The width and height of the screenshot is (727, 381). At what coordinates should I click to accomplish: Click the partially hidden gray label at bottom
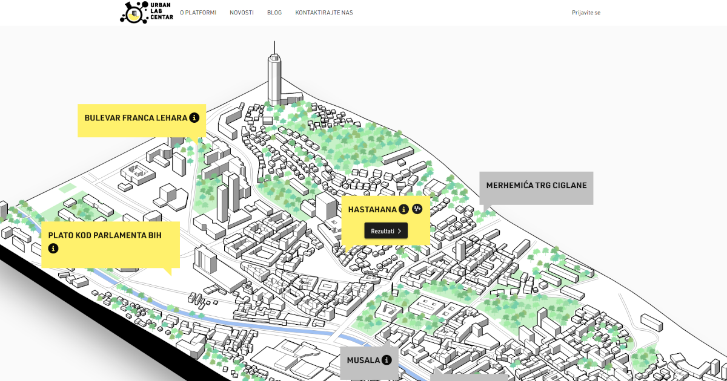[470, 377]
